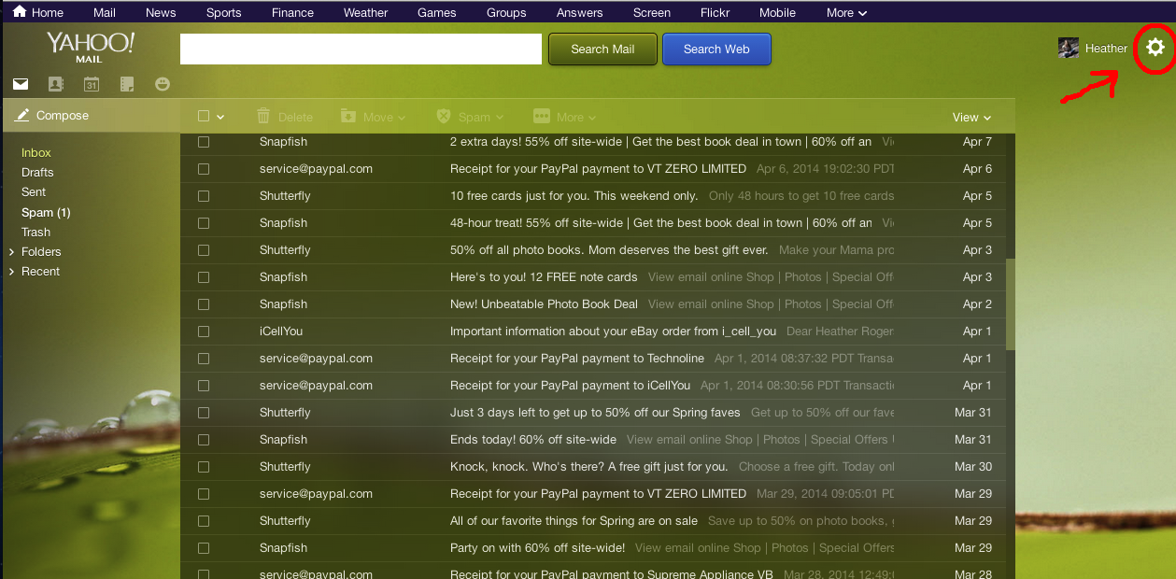1176x579 pixels.
Task: Open the Inbox folder
Action: tap(36, 152)
